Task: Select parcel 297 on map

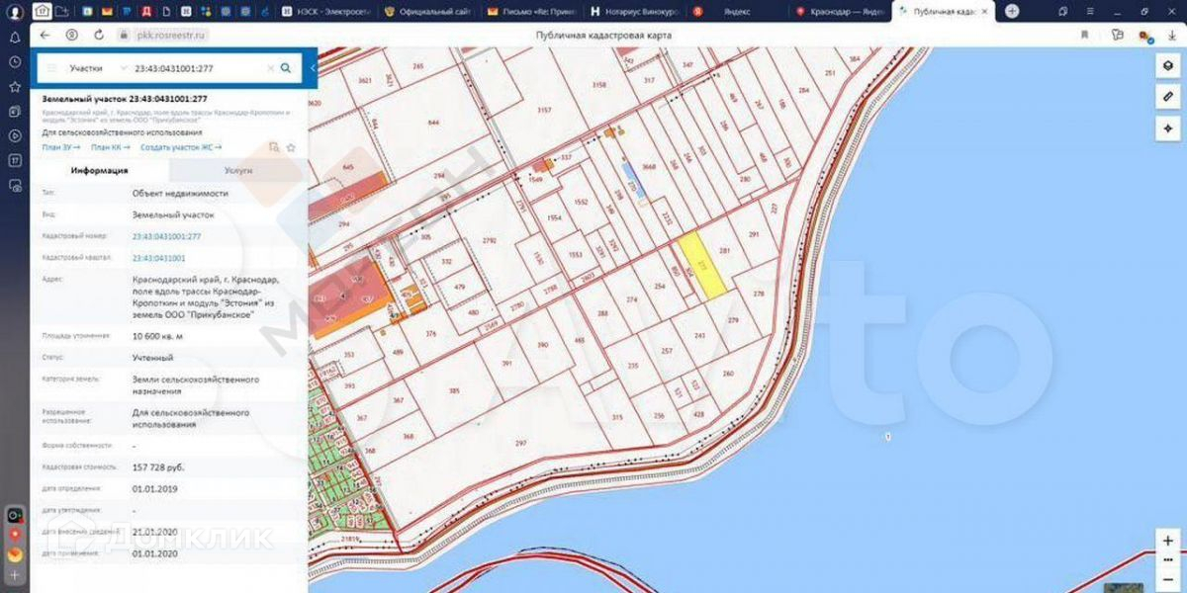Action: (x=522, y=443)
